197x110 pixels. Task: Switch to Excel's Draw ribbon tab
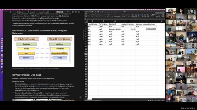(x=92, y=13)
